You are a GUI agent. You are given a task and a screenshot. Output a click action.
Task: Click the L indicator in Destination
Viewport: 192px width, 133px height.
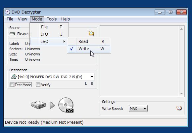(x=86, y=83)
